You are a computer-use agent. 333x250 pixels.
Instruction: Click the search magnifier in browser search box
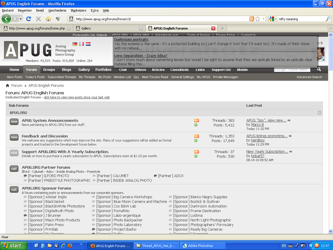328,19
